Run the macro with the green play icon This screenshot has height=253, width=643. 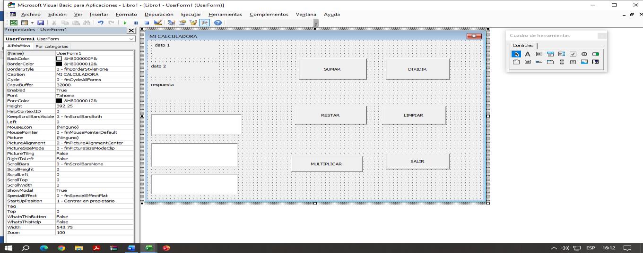pyautogui.click(x=125, y=23)
